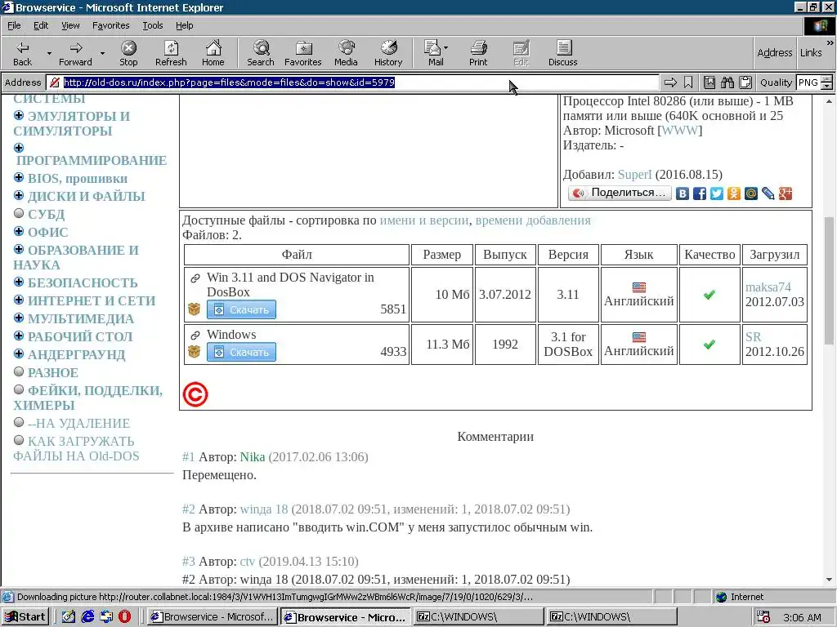
Task: Launch Internet Explorer from quick launch
Action: [87, 617]
